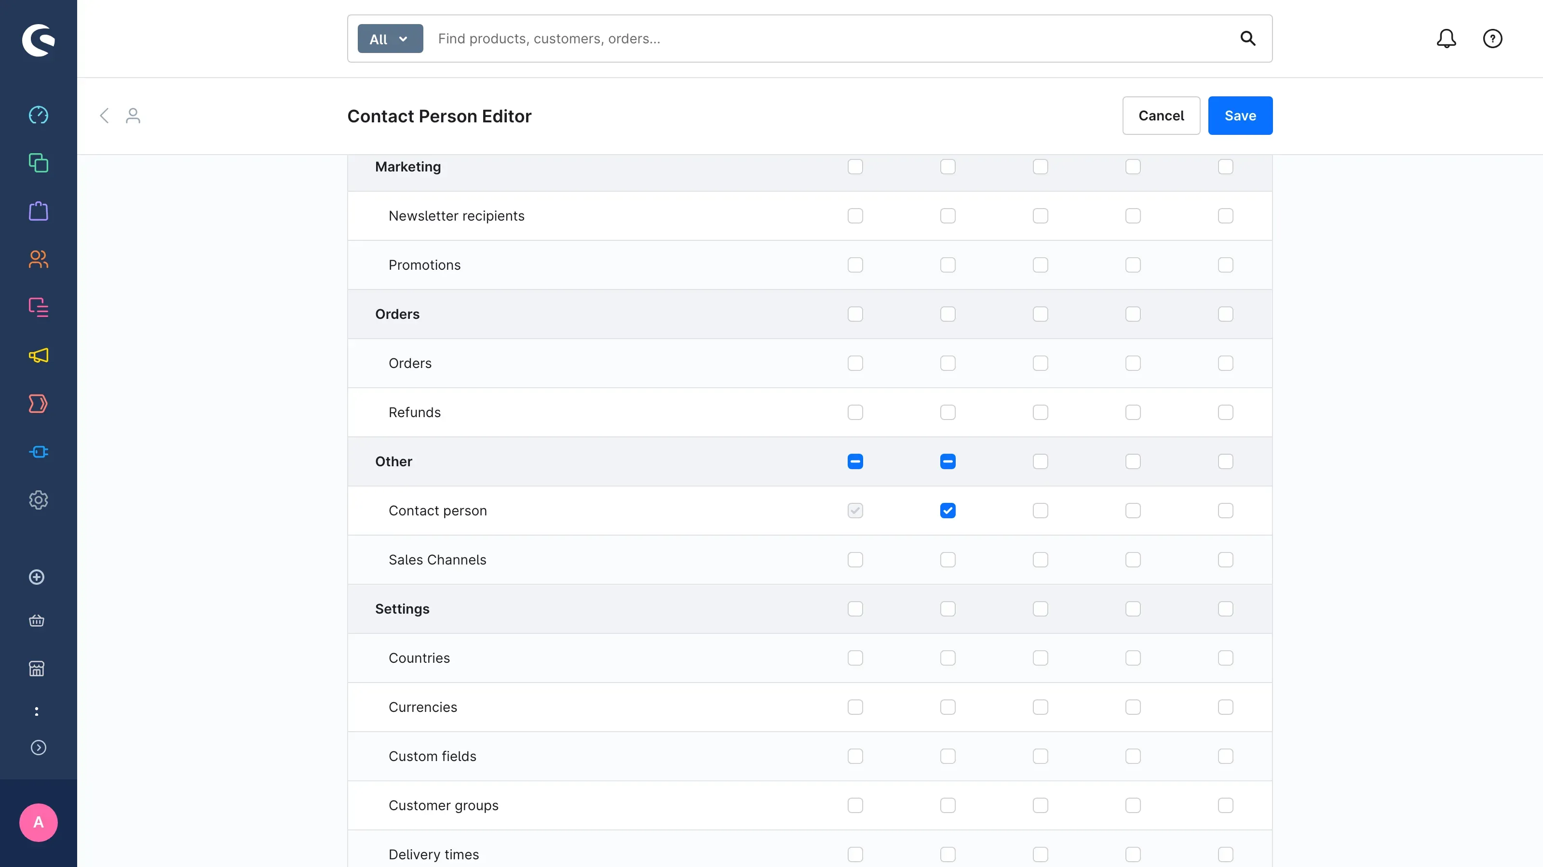1543x867 pixels.
Task: Click the Sales Channels row label
Action: [x=437, y=560]
